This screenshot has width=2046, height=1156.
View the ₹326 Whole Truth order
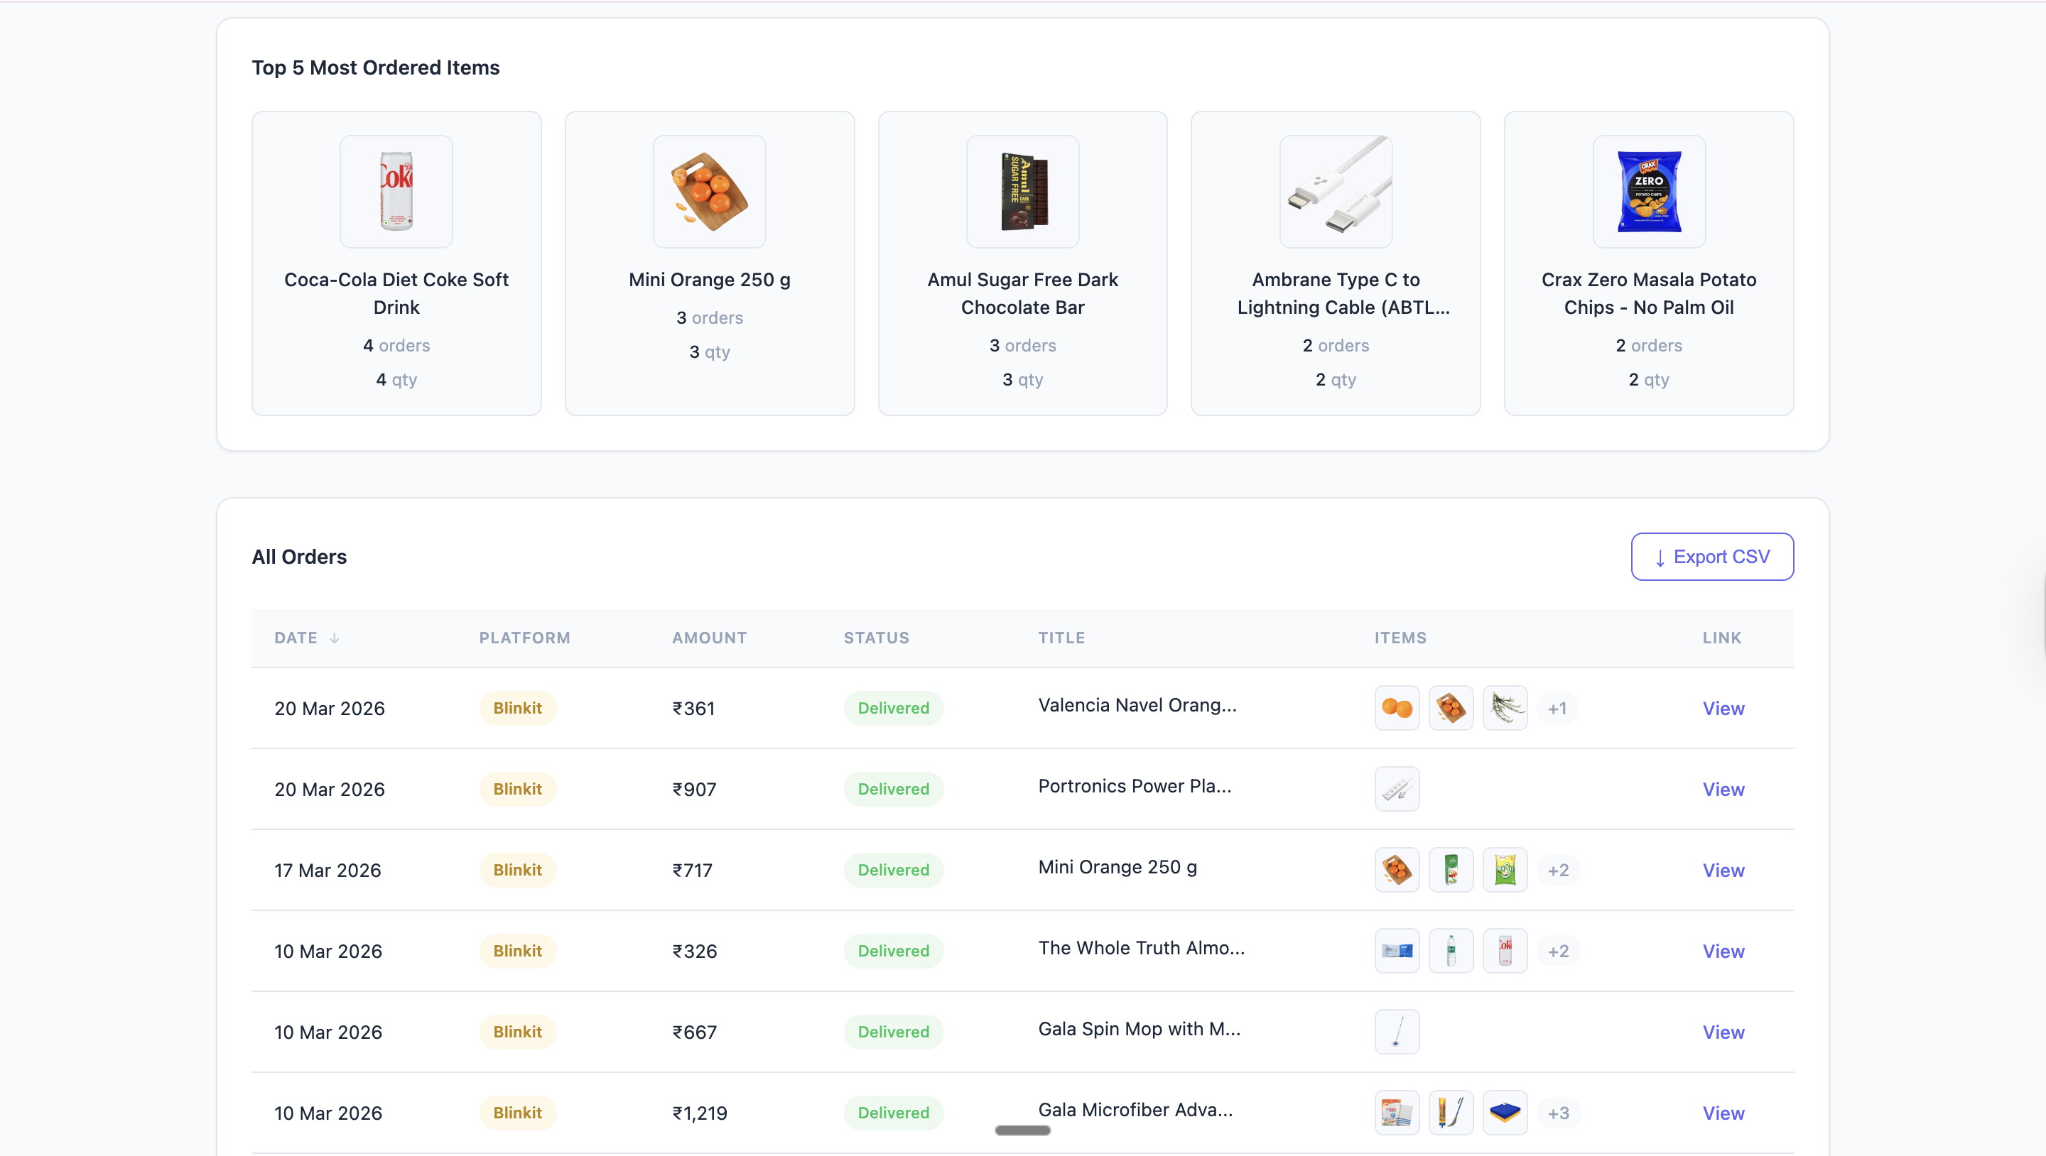click(x=1723, y=951)
